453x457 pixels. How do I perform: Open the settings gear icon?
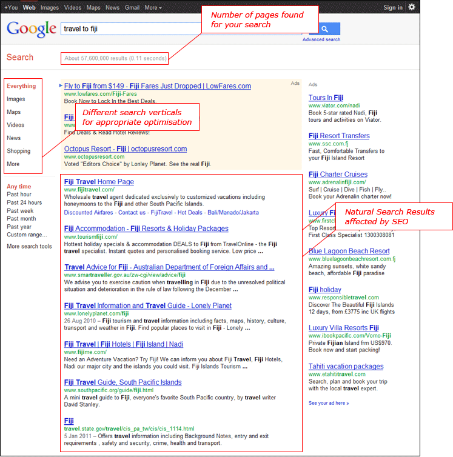point(412,7)
